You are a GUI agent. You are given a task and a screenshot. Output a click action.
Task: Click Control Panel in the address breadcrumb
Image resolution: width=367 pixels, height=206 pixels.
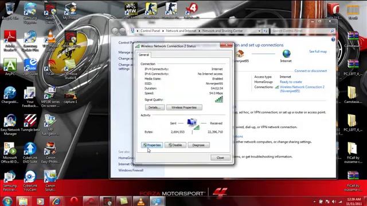coord(150,31)
